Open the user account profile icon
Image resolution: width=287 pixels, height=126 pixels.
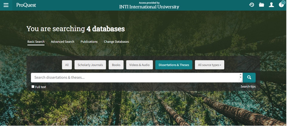271,5
